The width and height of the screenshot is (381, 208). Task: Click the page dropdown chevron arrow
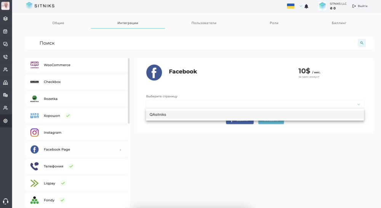click(x=359, y=104)
